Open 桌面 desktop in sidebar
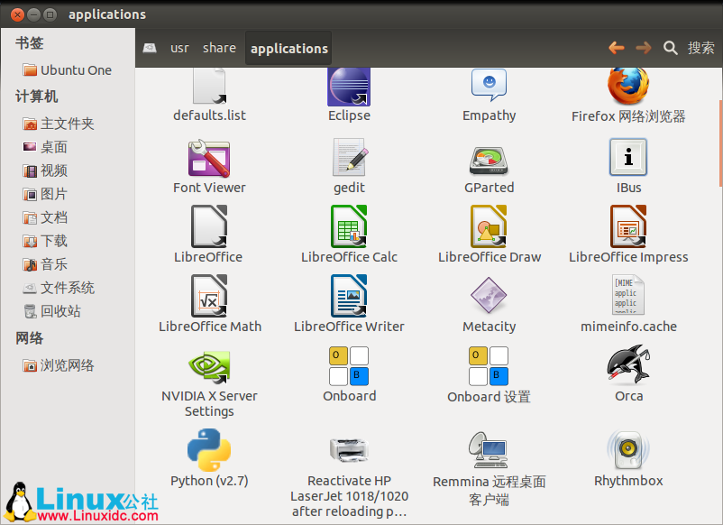The height and width of the screenshot is (525, 723). tap(45, 147)
